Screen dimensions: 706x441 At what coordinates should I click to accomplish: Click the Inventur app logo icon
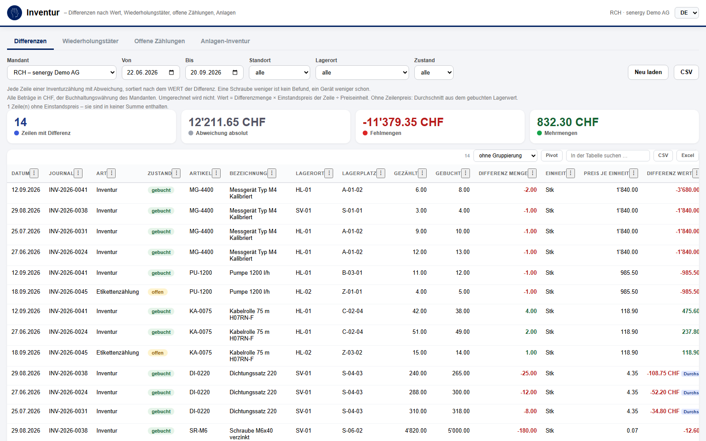[15, 13]
